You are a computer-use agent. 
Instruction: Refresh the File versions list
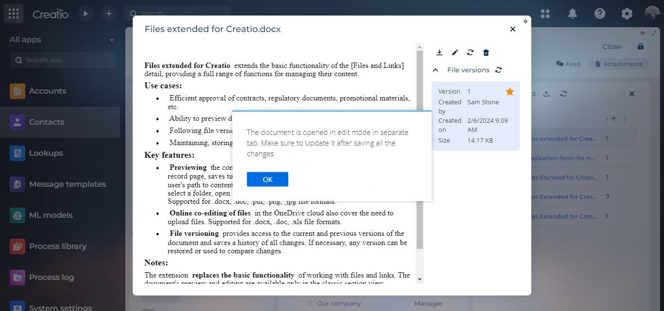[499, 70]
